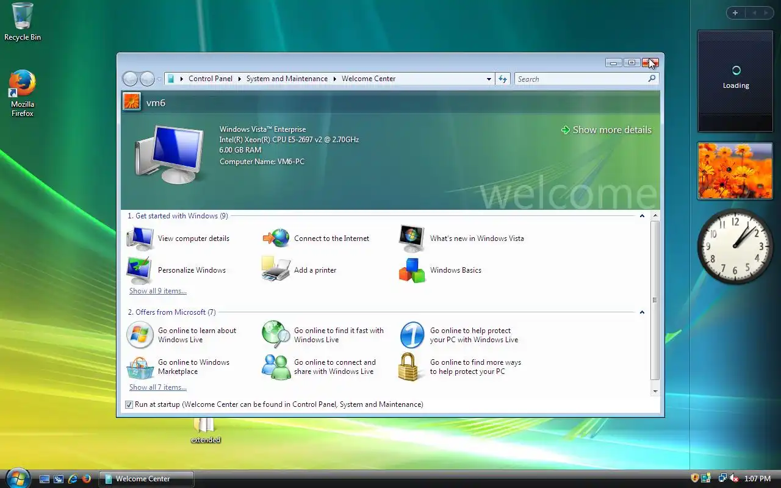781x488 pixels.
Task: Select Connect to the Internet globe icon
Action: [x=276, y=239]
